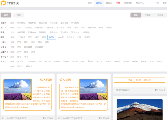Select the 模板 toggle button
This screenshot has height=120, width=167.
tap(19, 15)
